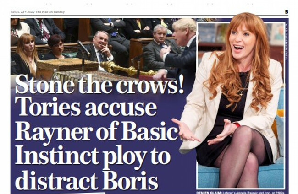Click the 'distract Boris' headline line
Image resolution: width=298 pixels, height=194 pixels.
pyautogui.click(x=87, y=180)
